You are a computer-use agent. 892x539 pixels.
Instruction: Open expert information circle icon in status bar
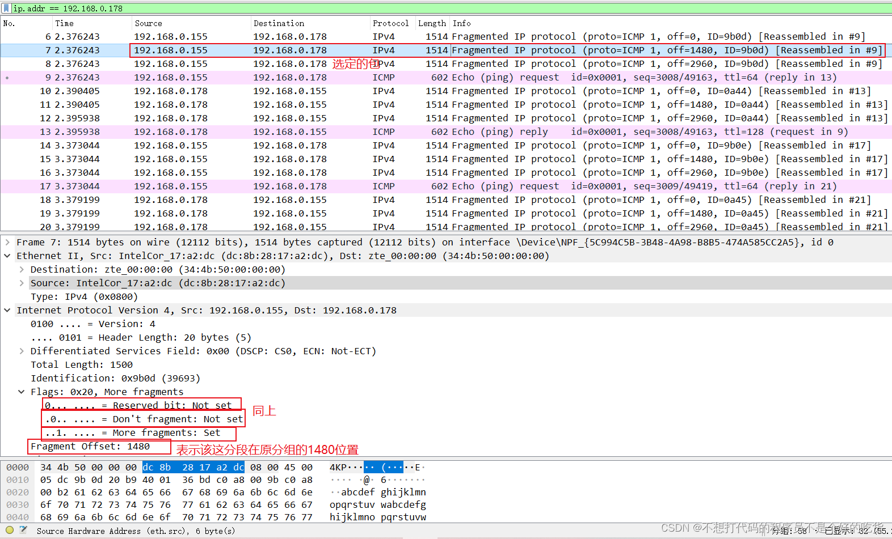pyautogui.click(x=9, y=530)
